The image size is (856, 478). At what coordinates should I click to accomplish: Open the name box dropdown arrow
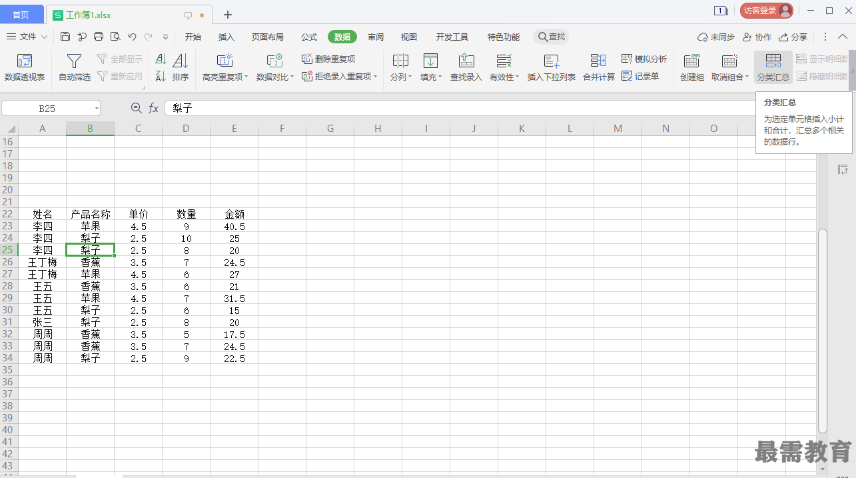(97, 108)
